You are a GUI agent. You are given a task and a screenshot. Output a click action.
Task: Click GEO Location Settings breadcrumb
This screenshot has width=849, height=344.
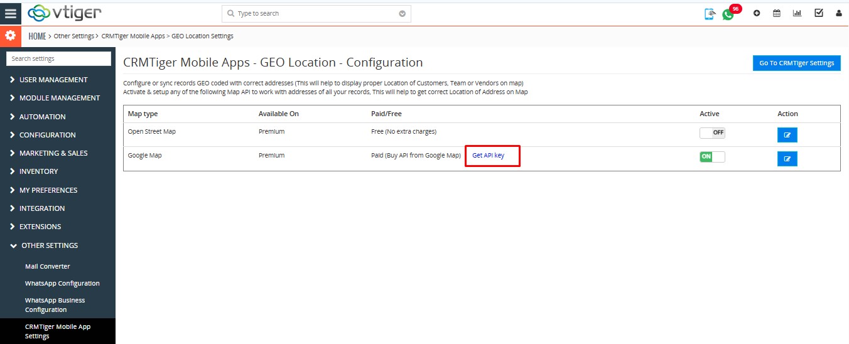[202, 36]
